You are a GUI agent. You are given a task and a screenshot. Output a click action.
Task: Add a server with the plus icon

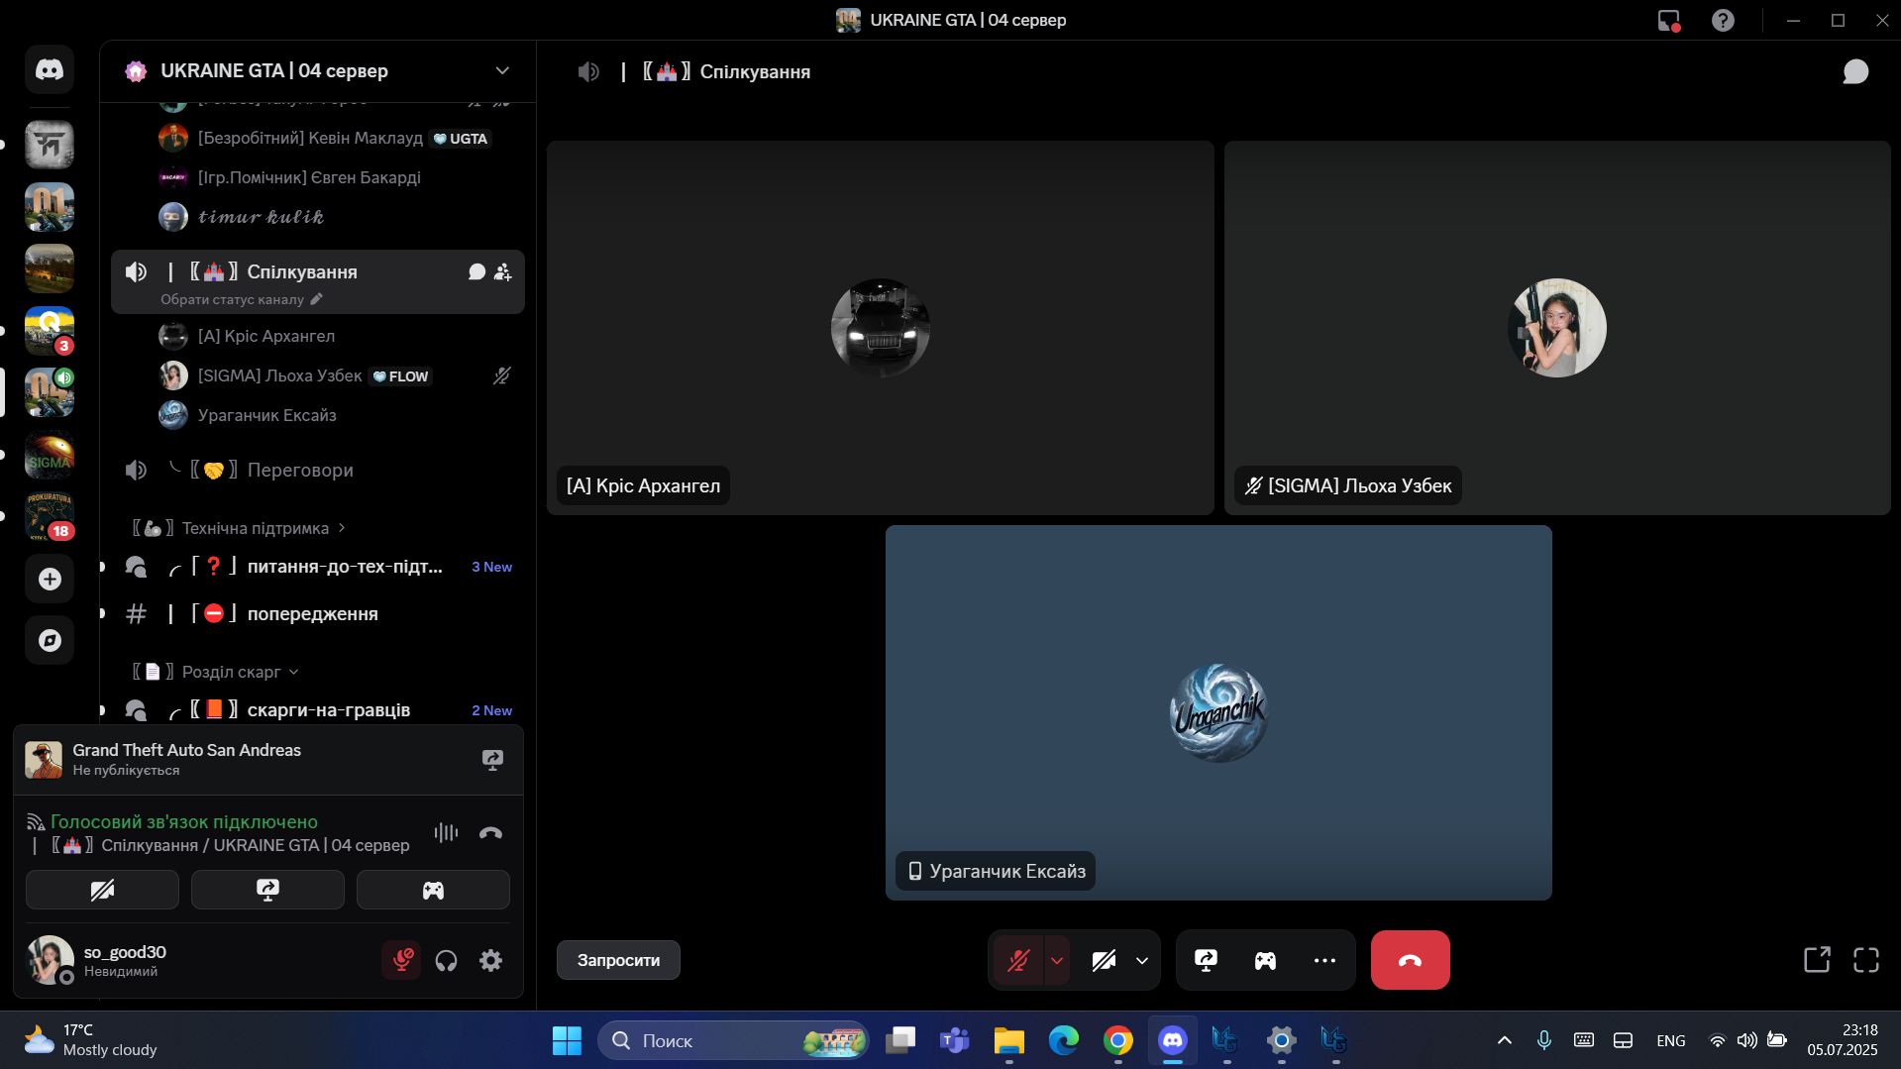coord(50,580)
